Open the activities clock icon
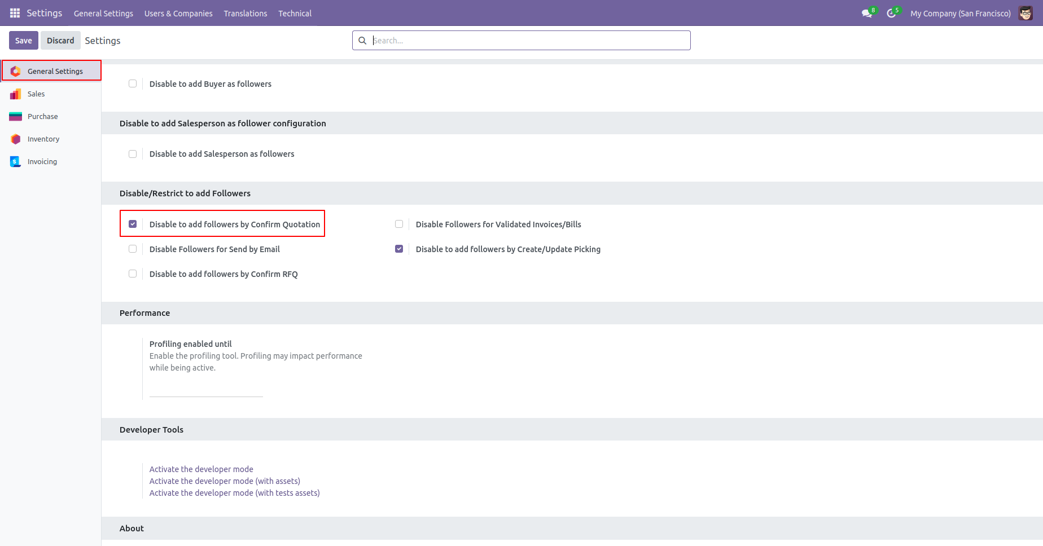 point(891,13)
